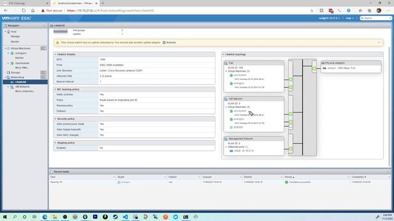Click the vmnic0 adapter icon
The image size is (394, 221).
click(x=324, y=68)
